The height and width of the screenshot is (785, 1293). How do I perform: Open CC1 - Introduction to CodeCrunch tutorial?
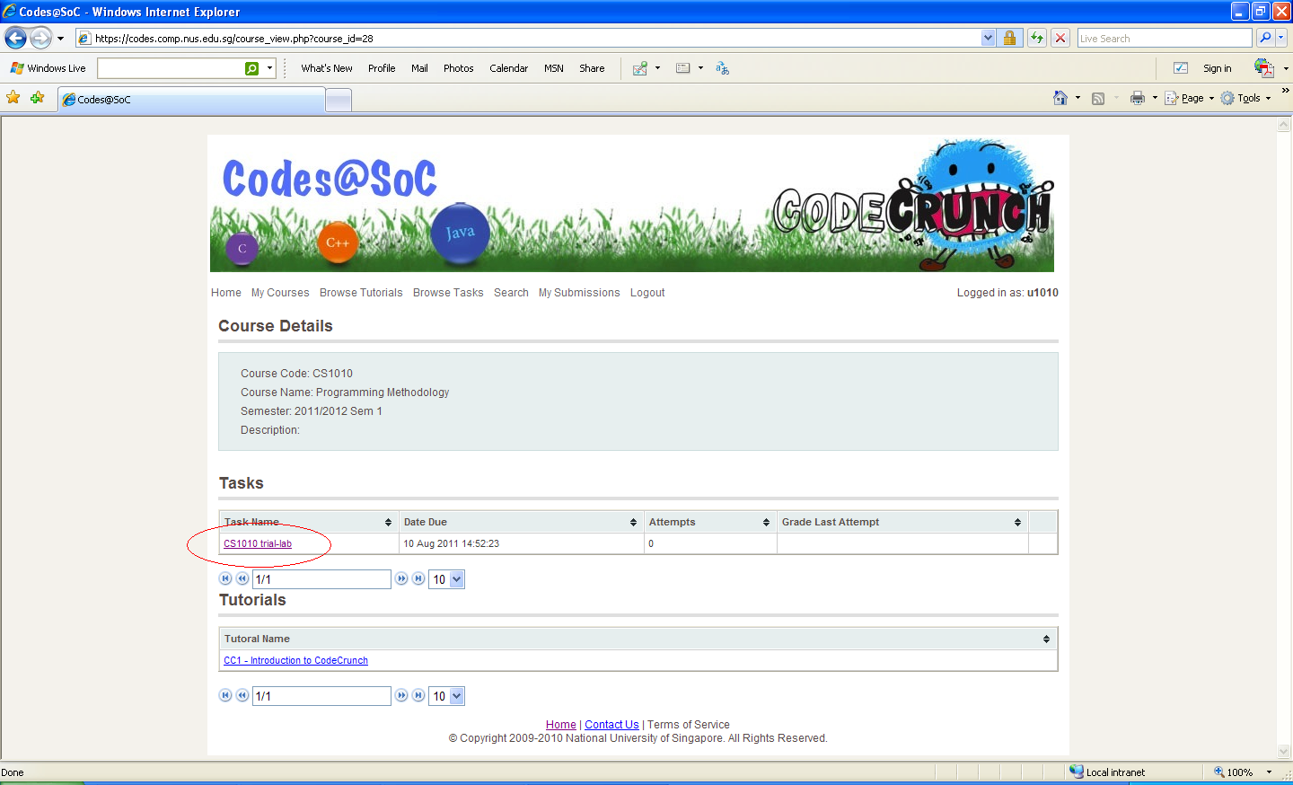[295, 660]
